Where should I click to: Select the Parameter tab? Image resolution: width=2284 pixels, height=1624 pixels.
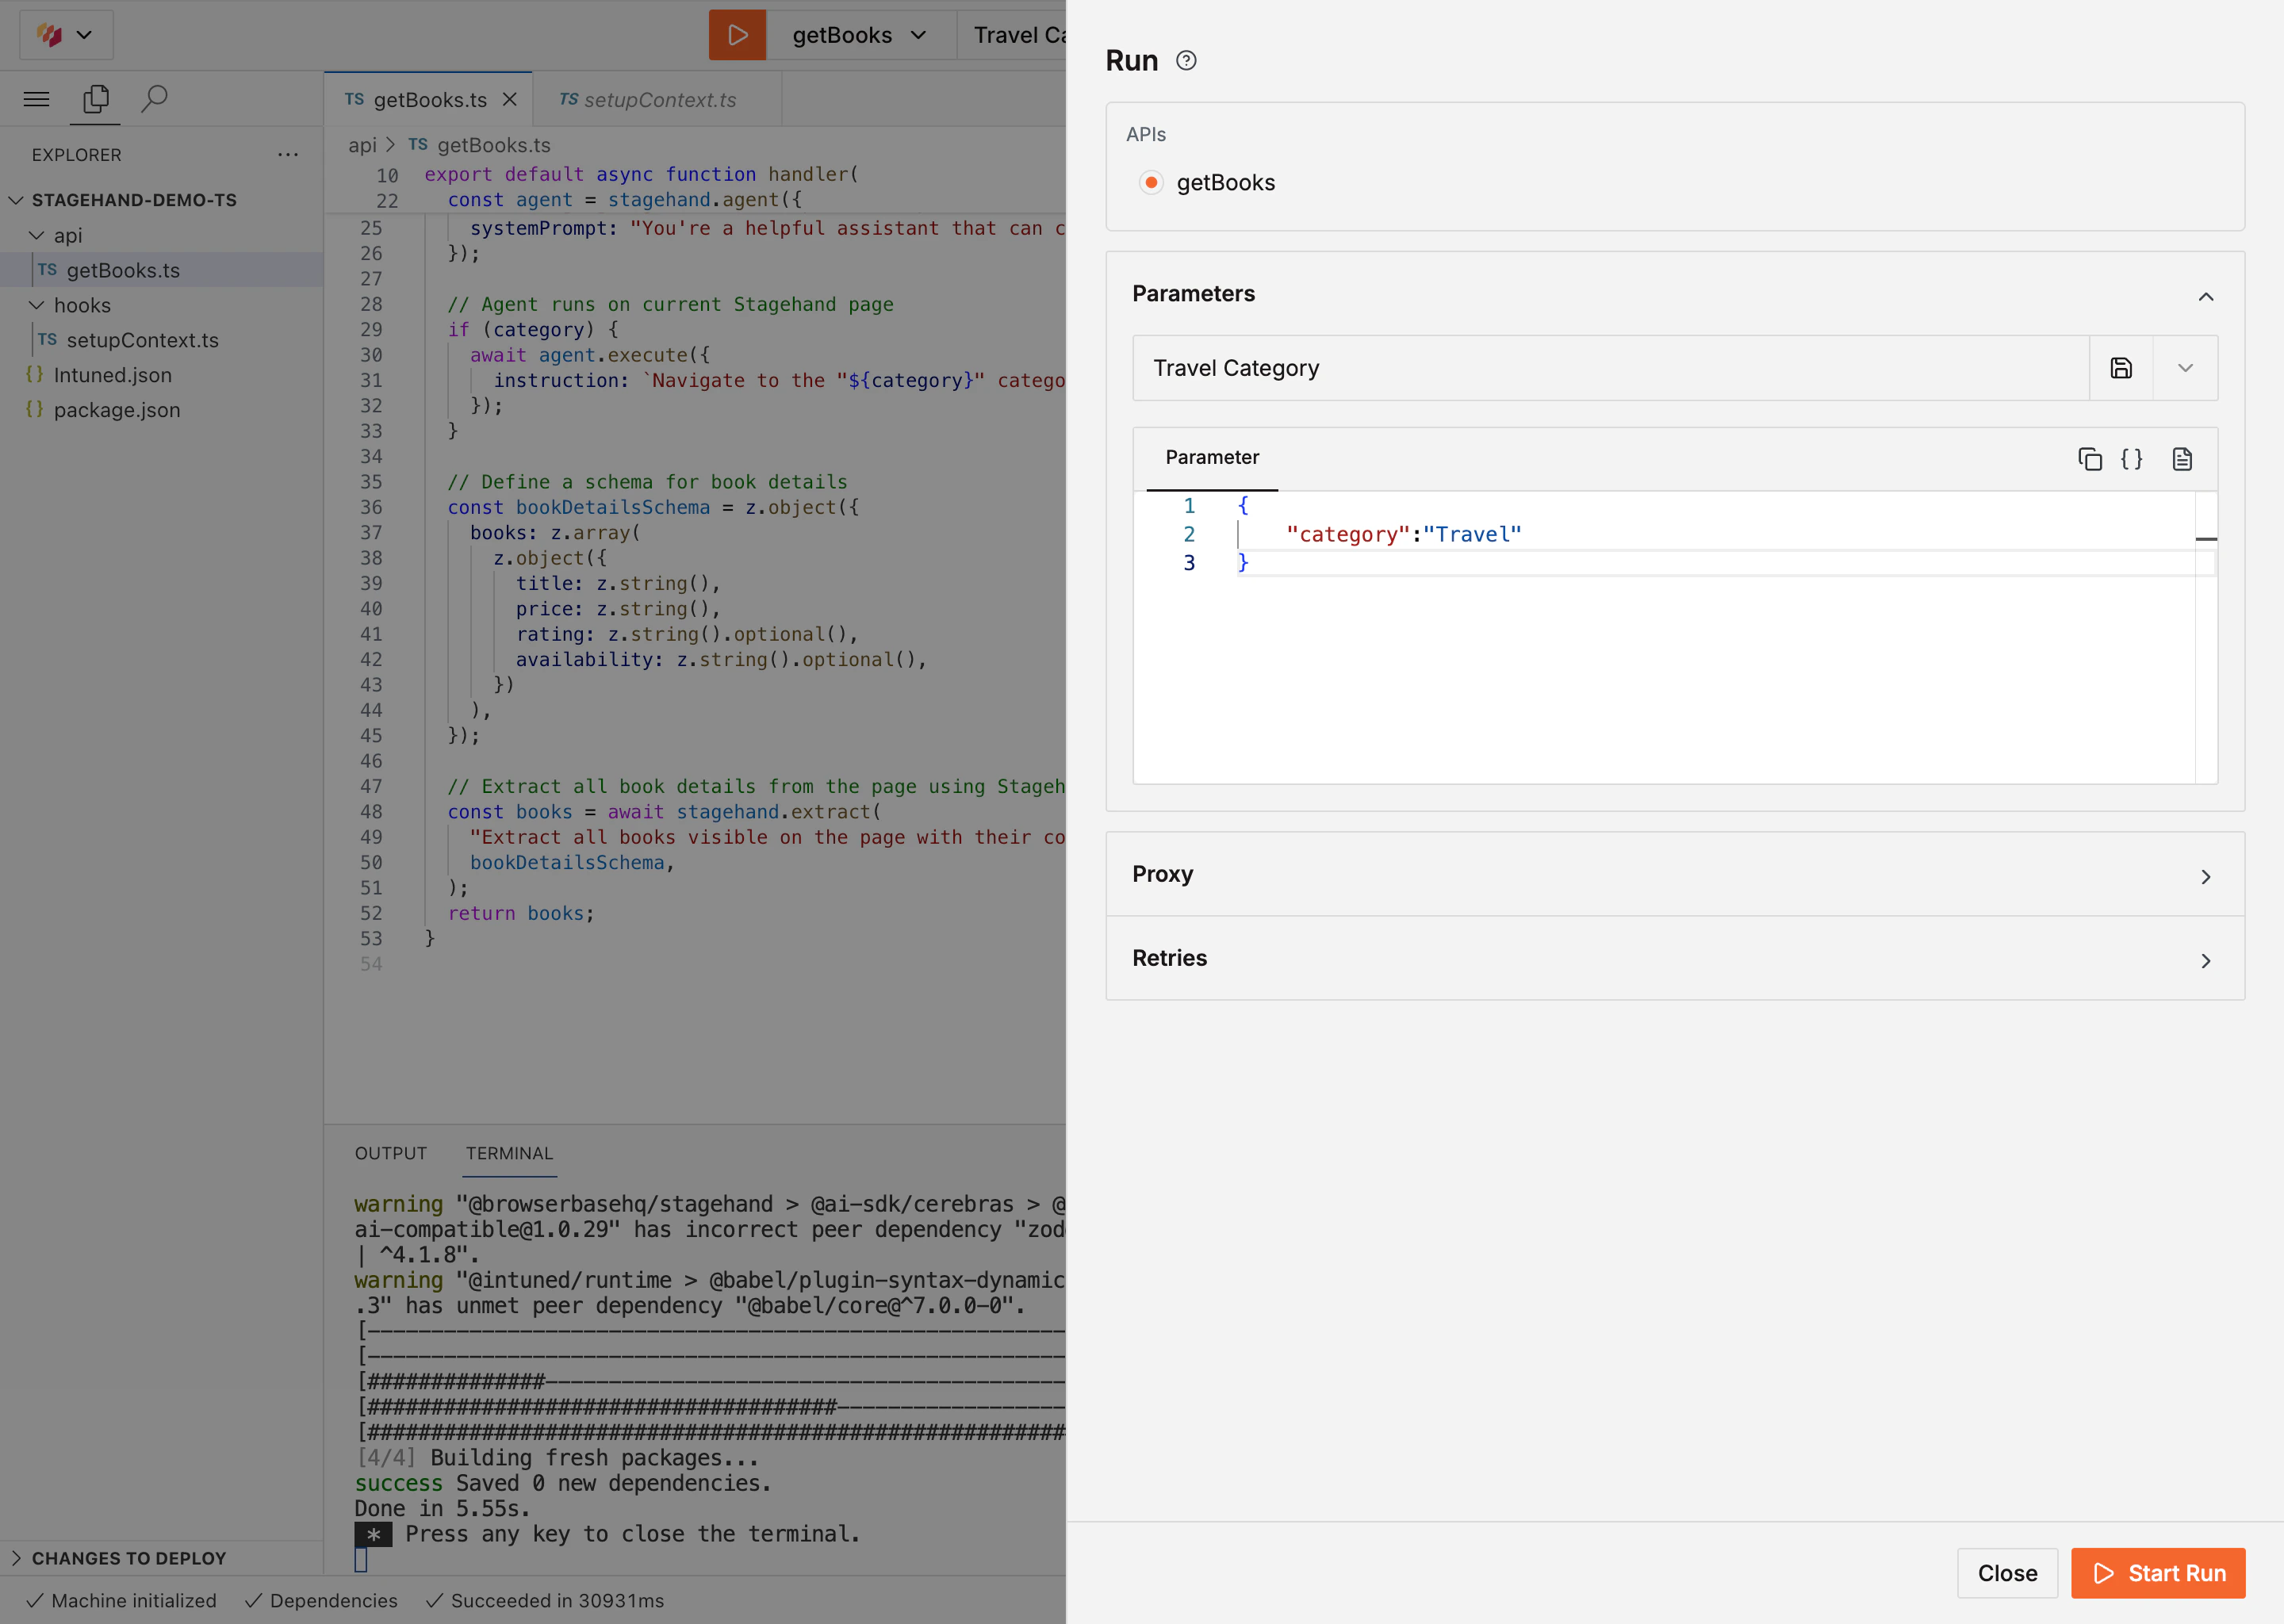pyautogui.click(x=1212, y=457)
